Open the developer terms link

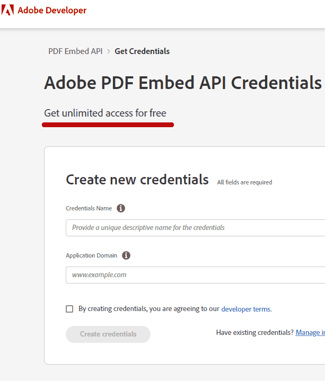(247, 309)
